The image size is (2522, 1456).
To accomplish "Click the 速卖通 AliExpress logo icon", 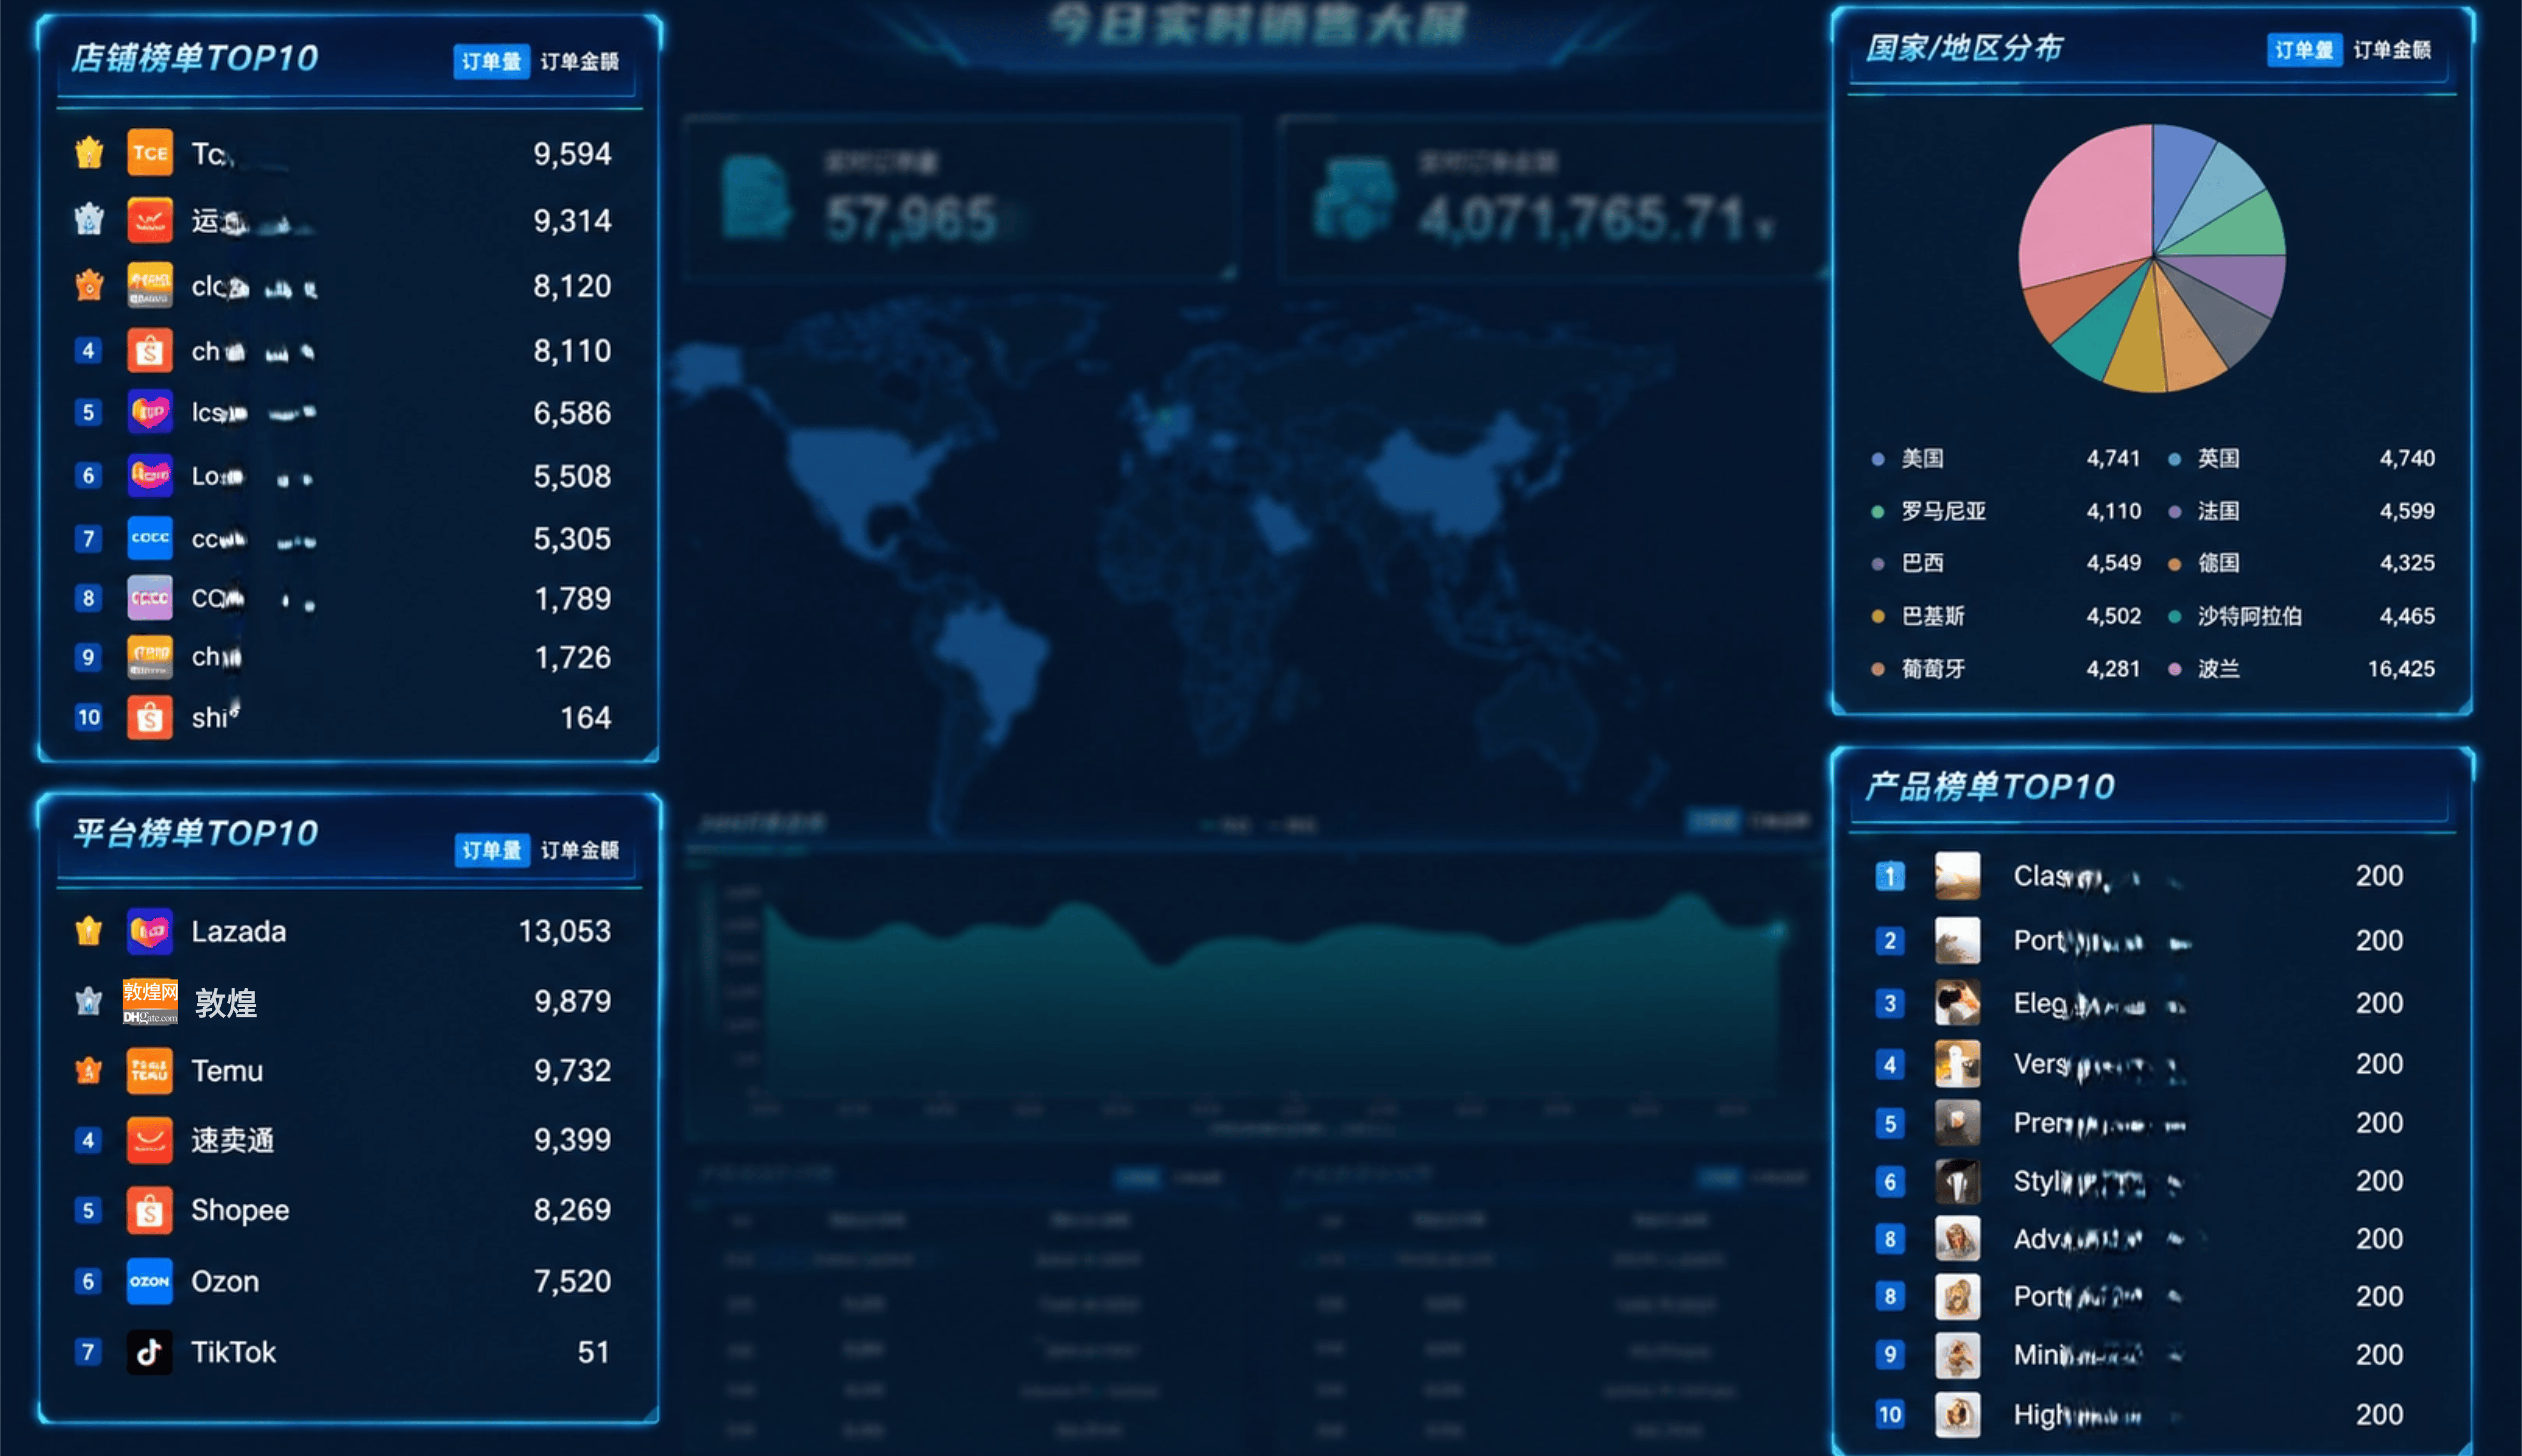I will (149, 1140).
